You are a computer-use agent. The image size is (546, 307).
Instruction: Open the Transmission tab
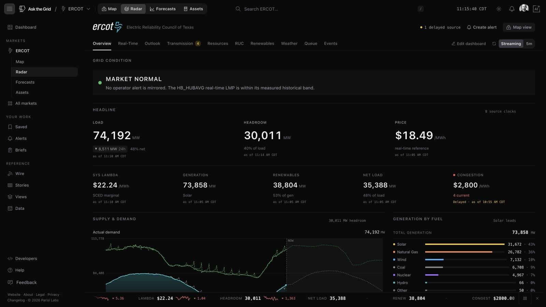184,44
